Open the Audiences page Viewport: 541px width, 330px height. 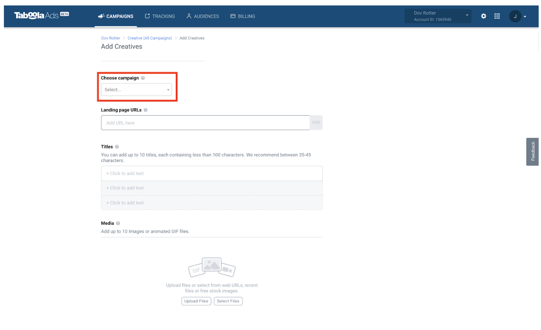[x=202, y=16]
